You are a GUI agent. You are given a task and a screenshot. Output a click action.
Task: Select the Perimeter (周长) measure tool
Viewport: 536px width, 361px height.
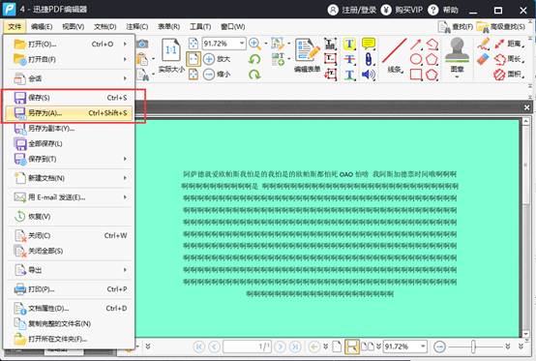point(509,59)
